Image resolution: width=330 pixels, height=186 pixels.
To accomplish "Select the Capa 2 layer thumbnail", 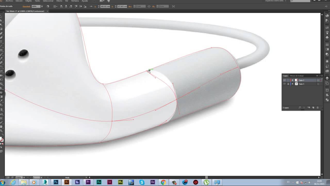I will [x=296, y=80].
